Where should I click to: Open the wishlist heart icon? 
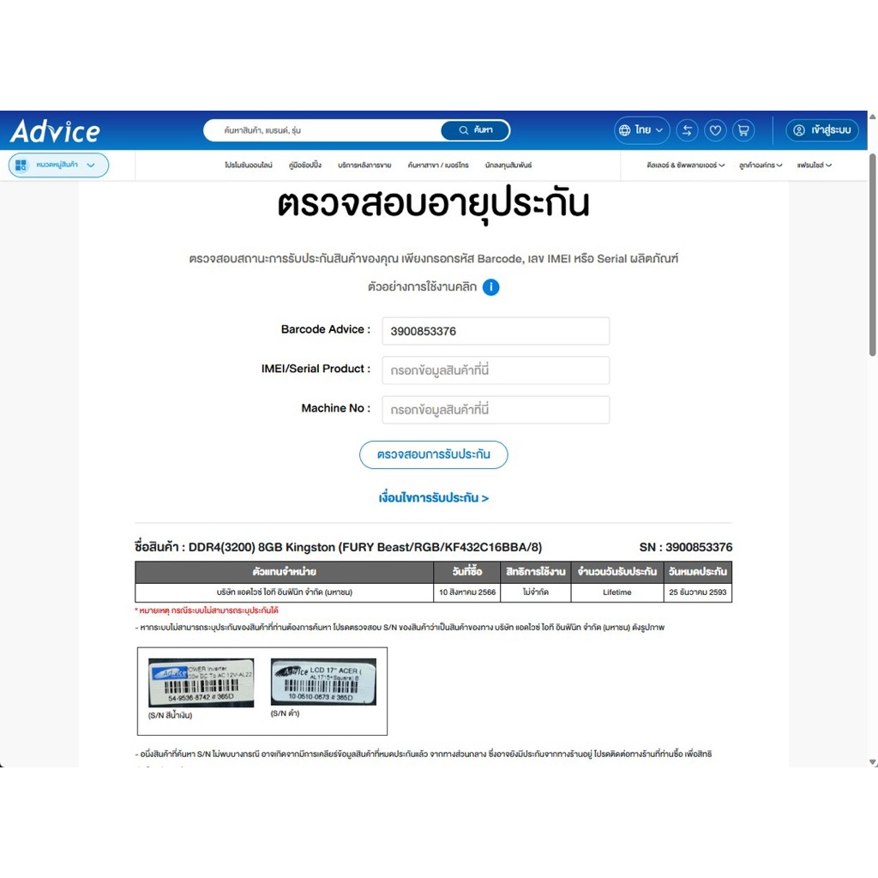pos(715,130)
